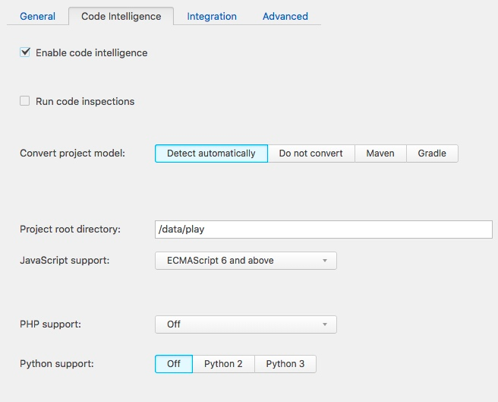Expand the PHP support dropdown
498x402 pixels.
tap(245, 324)
